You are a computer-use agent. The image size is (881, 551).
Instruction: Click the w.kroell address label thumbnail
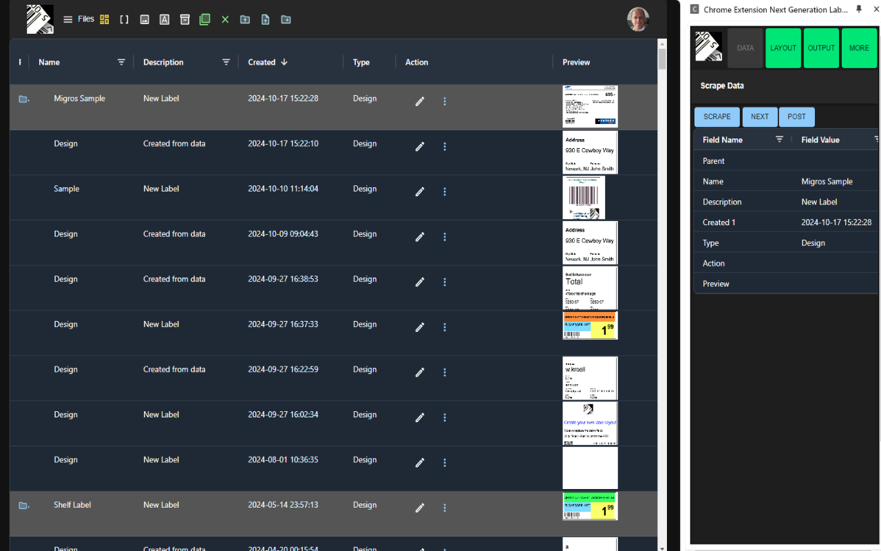coord(590,378)
